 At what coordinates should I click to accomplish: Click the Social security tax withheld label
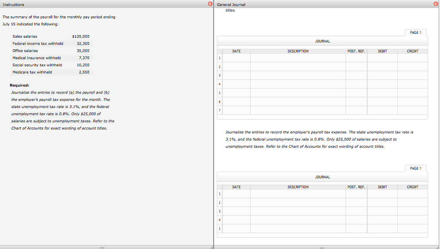click(37, 65)
